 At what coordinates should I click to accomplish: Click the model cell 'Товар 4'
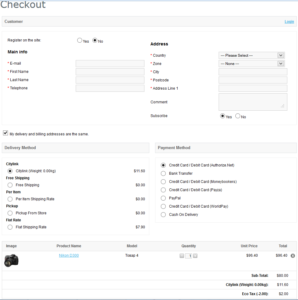(x=132, y=255)
